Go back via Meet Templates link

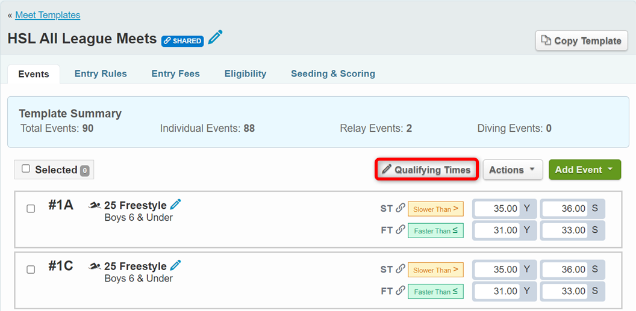coord(48,15)
